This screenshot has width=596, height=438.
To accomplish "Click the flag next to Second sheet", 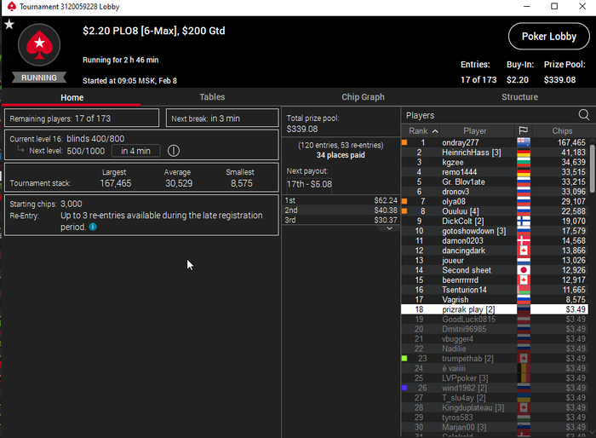I will coord(524,270).
